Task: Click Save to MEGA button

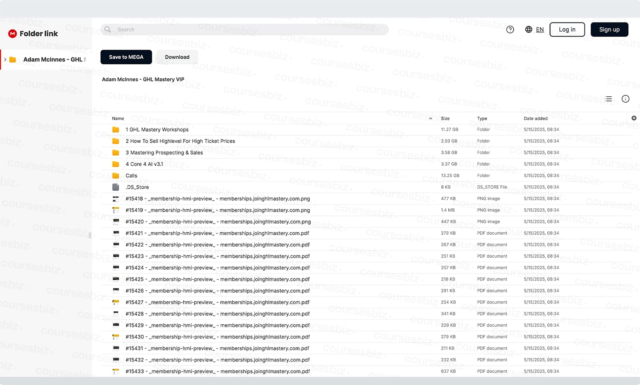Action: (x=126, y=57)
